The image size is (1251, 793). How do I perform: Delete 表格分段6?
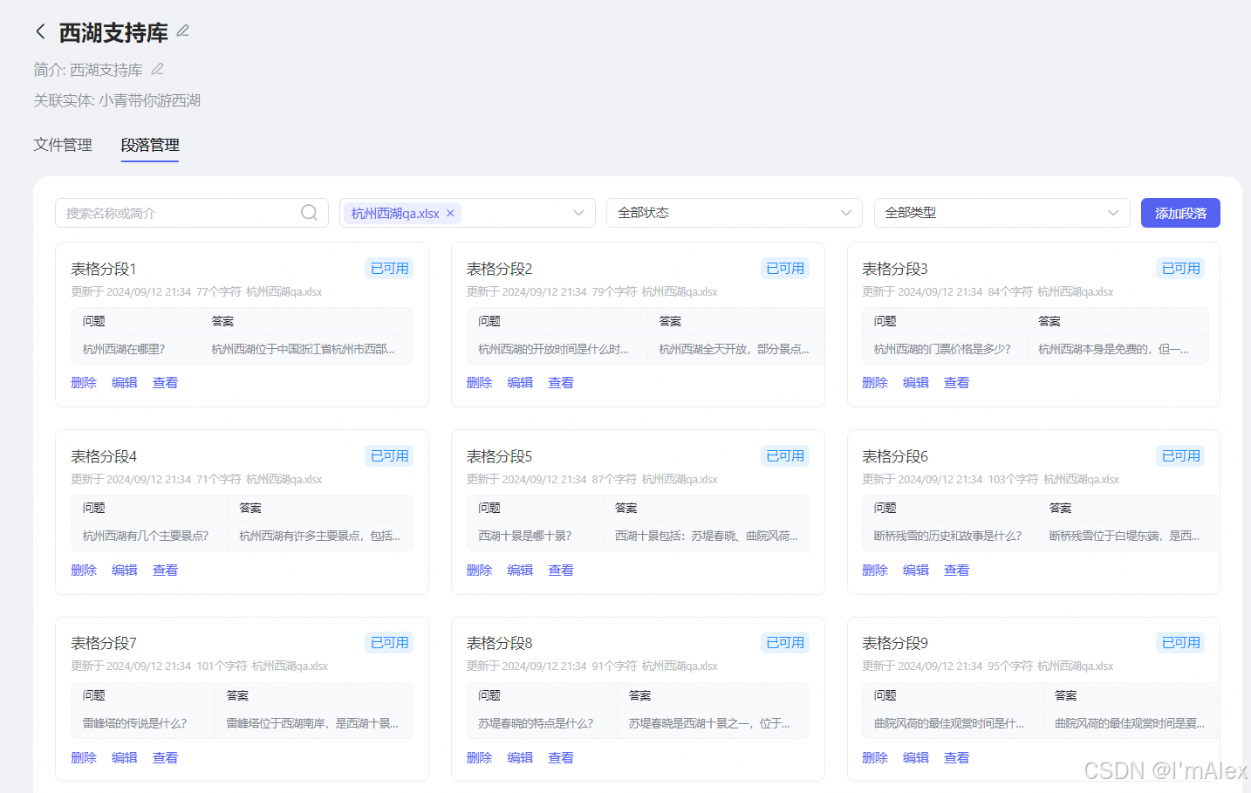[875, 570]
